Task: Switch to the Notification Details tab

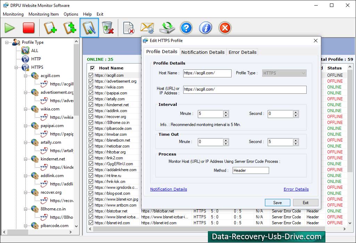Action: click(203, 52)
